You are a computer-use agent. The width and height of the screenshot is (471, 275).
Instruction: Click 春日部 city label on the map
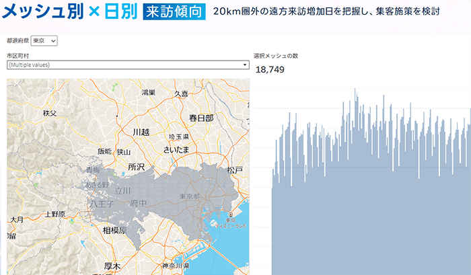[x=201, y=118]
